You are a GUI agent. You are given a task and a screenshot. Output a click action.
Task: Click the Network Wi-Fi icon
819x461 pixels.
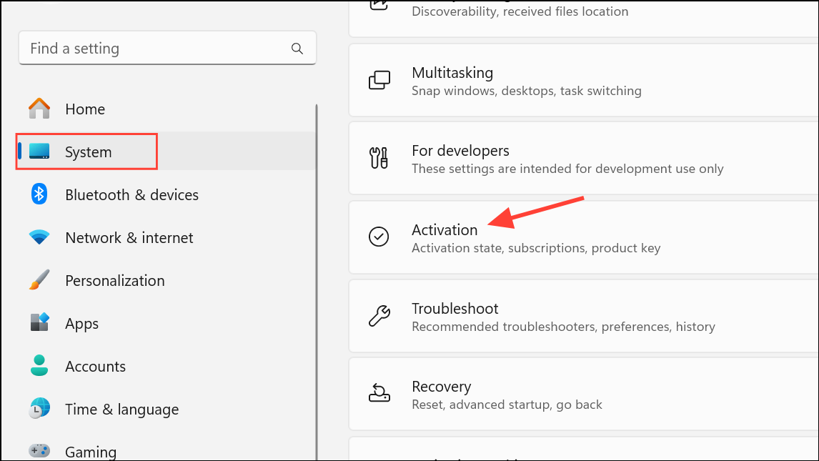pyautogui.click(x=39, y=237)
